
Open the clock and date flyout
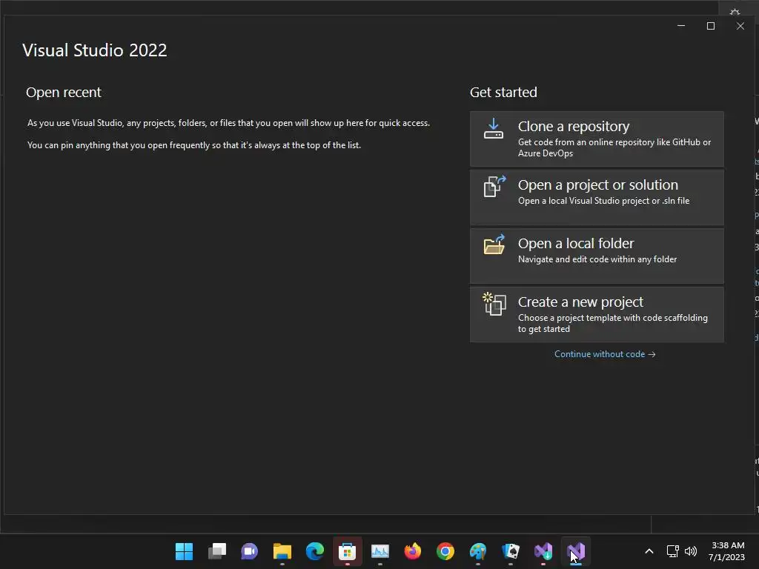pyautogui.click(x=726, y=551)
